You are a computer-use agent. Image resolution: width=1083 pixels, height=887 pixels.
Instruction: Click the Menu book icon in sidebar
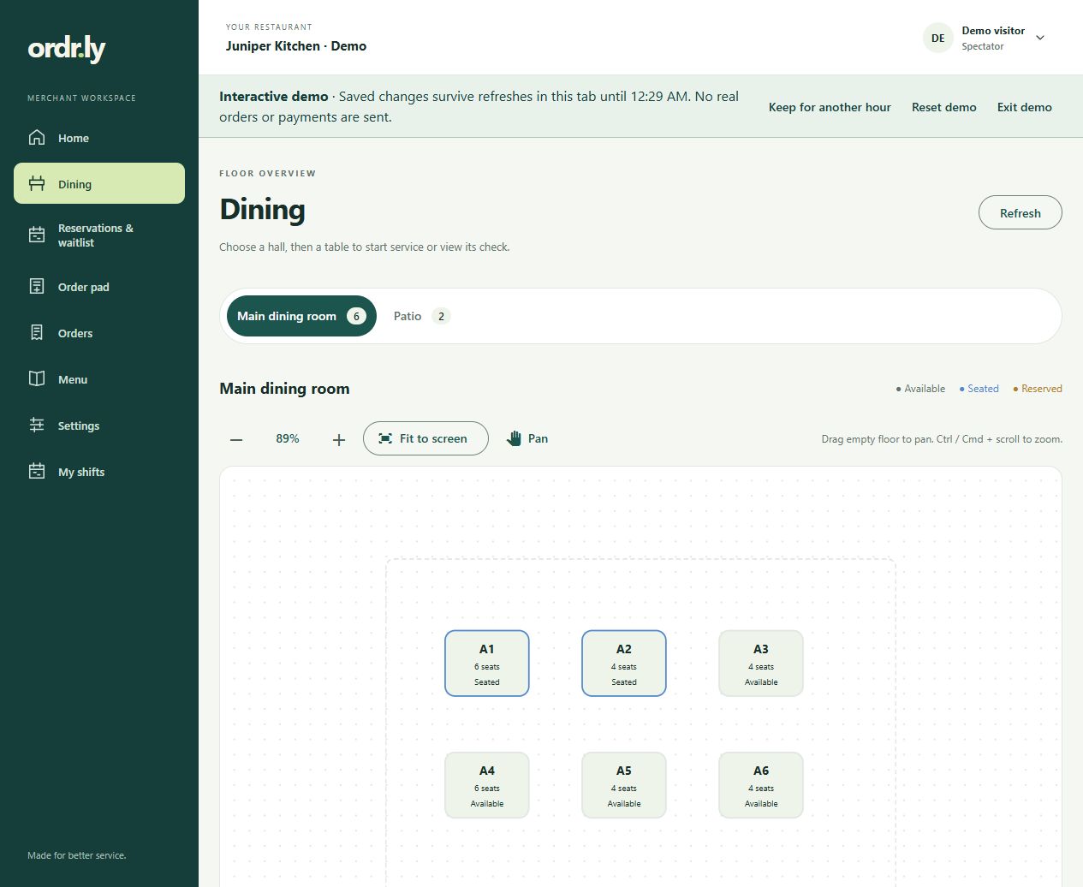37,378
